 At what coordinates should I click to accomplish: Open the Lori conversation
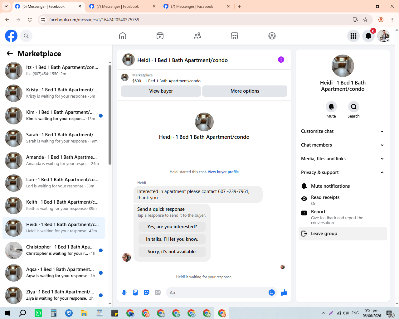(x=54, y=183)
